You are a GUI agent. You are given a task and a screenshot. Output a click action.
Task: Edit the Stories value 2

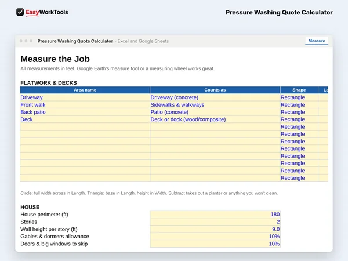215,222
